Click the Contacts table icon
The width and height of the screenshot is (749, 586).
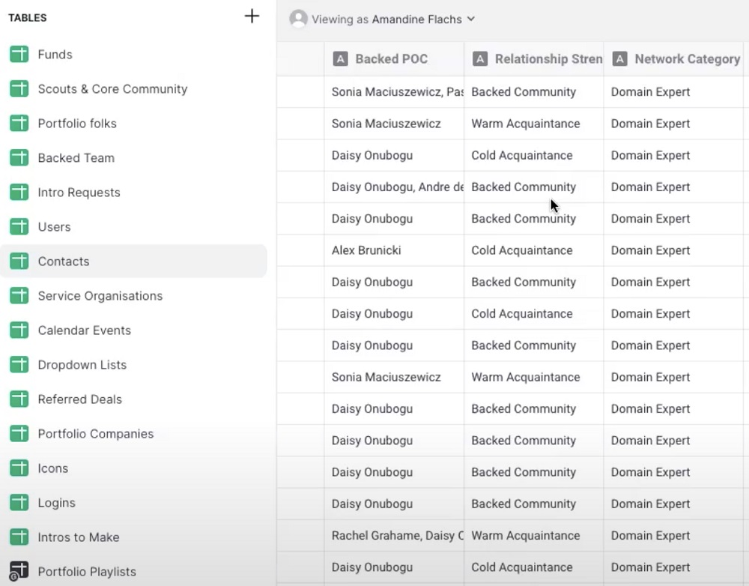pyautogui.click(x=19, y=261)
